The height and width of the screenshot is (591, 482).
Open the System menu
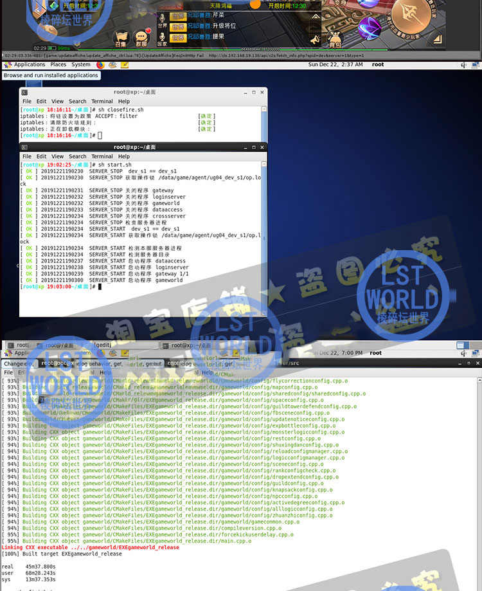[80, 64]
